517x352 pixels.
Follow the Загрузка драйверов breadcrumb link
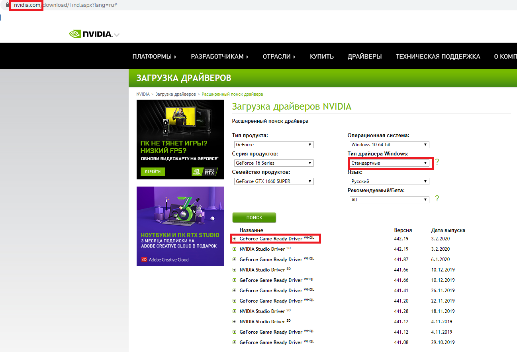pyautogui.click(x=176, y=94)
